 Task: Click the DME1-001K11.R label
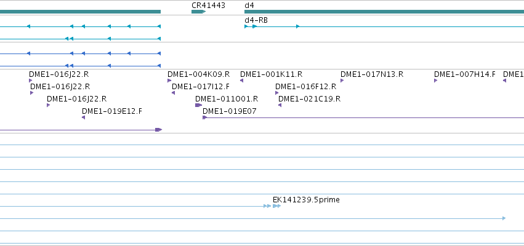(x=271, y=74)
